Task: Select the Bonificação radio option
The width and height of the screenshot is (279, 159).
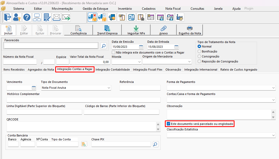Action: pos(199,51)
